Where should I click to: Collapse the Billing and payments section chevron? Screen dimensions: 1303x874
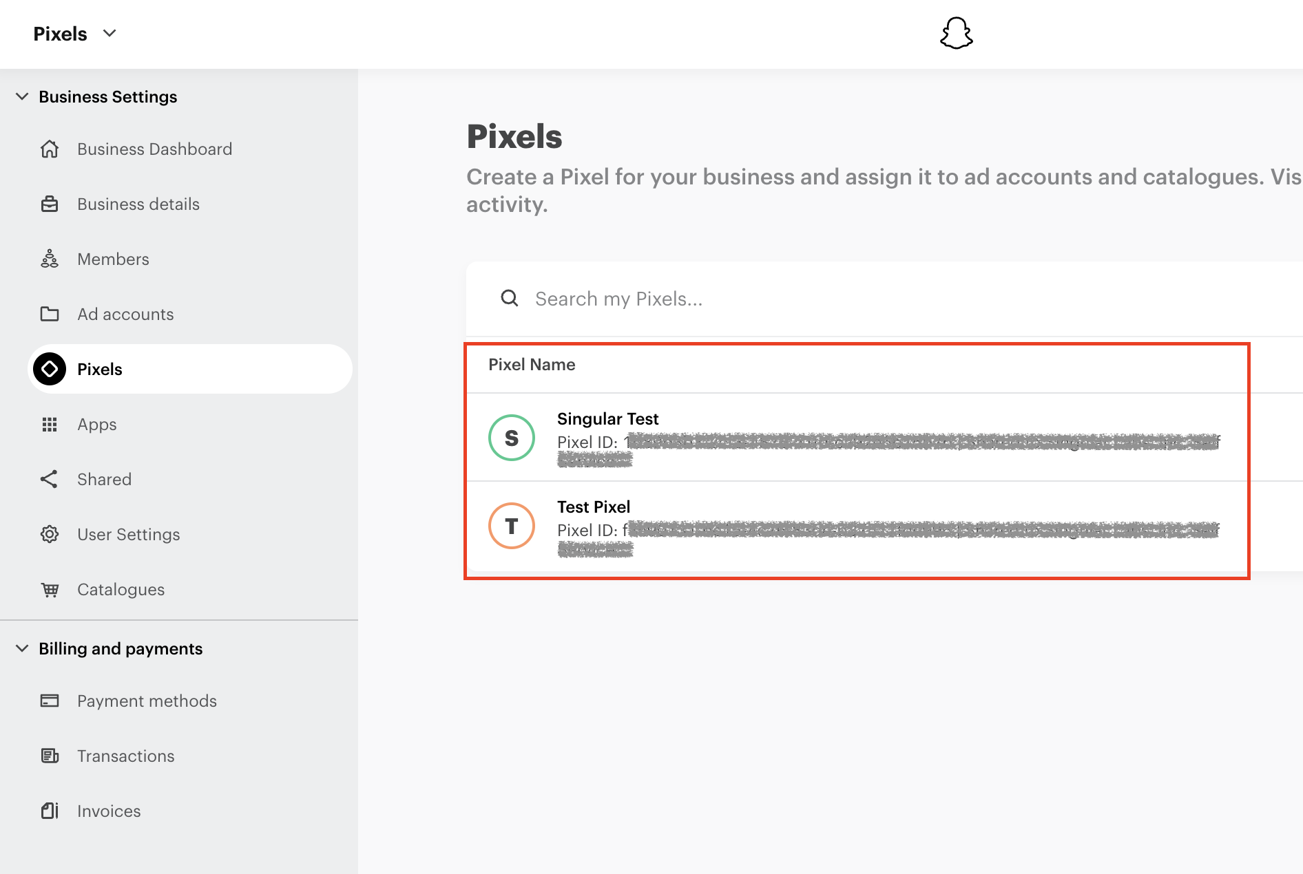pos(22,648)
